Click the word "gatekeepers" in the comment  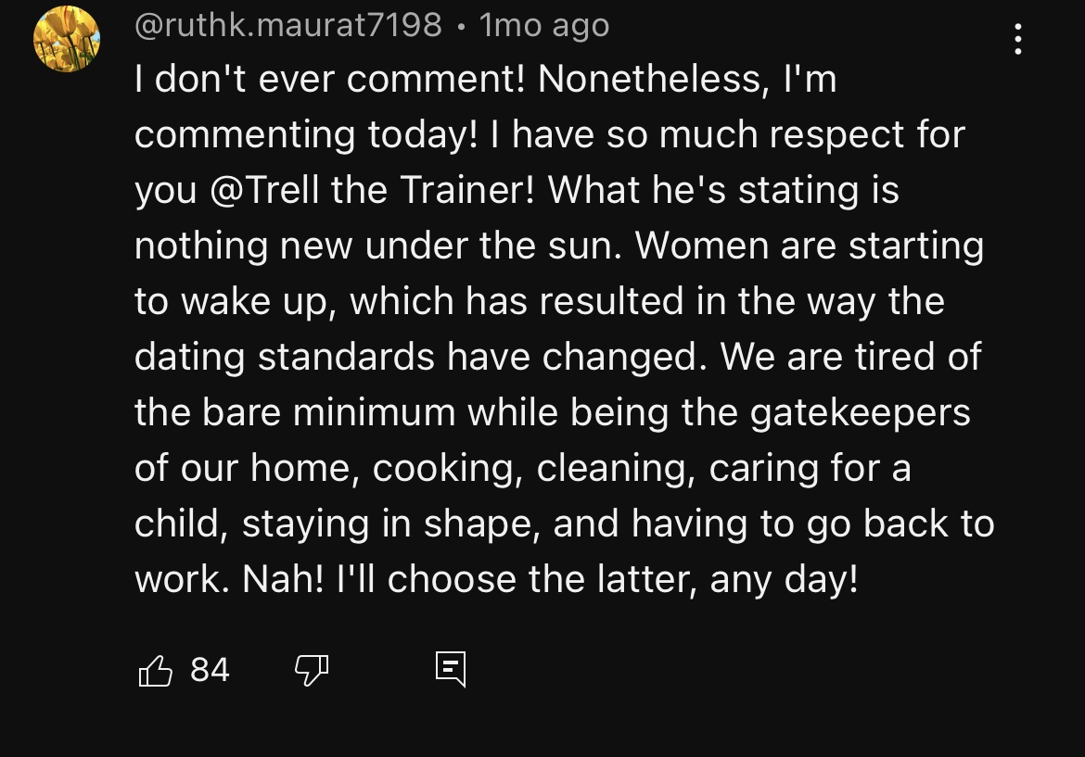860,413
